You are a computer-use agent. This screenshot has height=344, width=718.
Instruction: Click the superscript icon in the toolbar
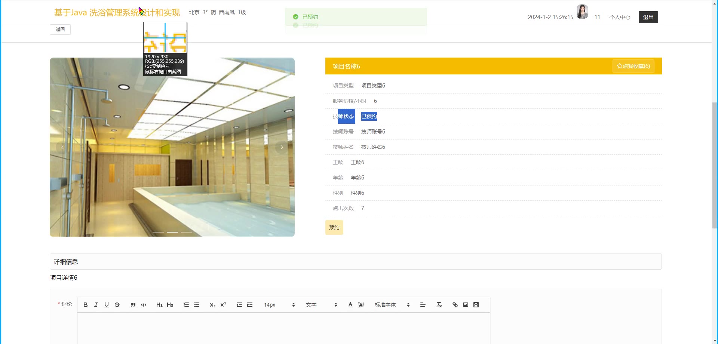223,305
